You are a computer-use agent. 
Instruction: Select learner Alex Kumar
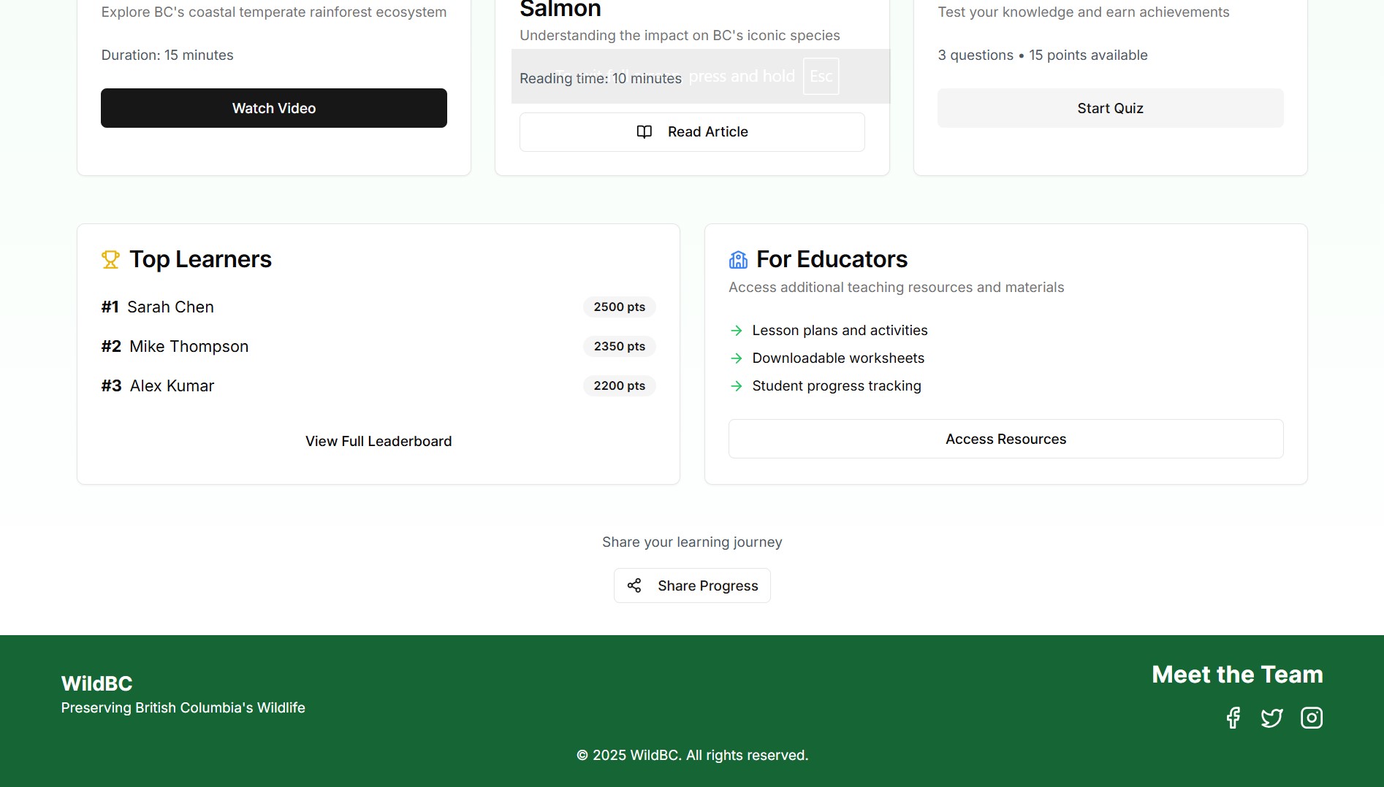pos(172,386)
